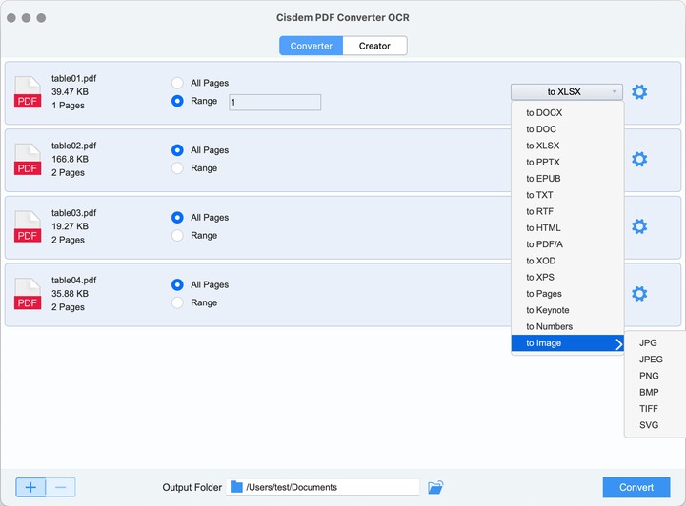Screen dimensions: 686x506
Task: Select the table03.pdf file name
Action: tap(73, 213)
